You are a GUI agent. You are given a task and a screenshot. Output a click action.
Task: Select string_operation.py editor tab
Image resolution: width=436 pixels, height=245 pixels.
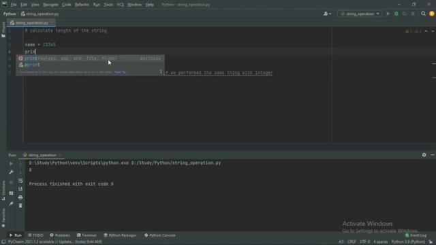tap(31, 22)
